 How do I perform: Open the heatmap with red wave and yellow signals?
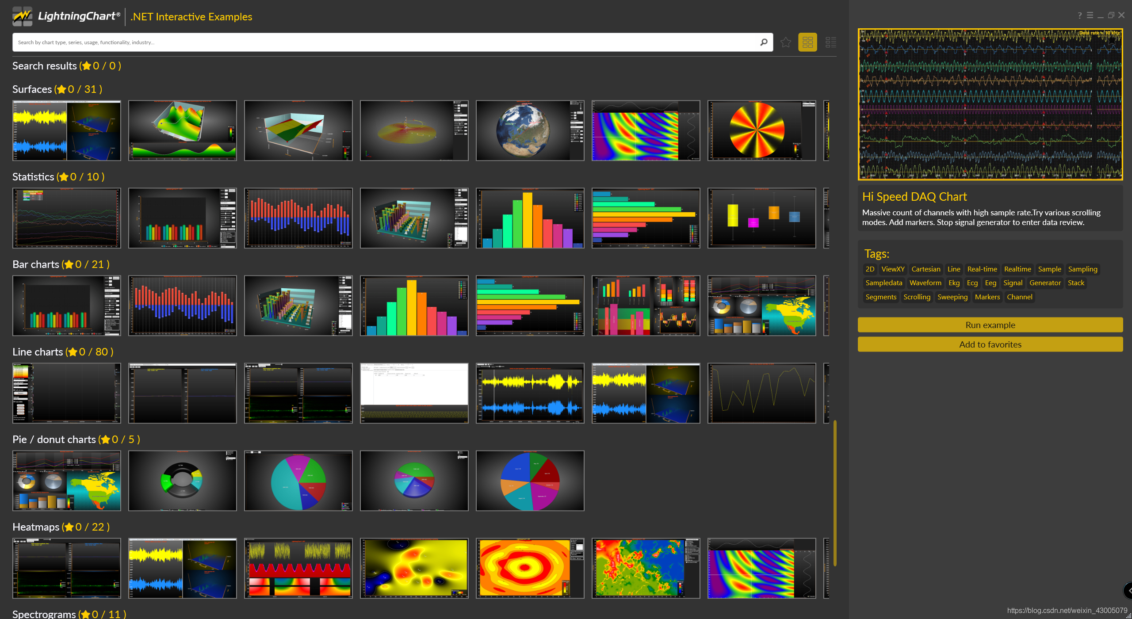298,568
